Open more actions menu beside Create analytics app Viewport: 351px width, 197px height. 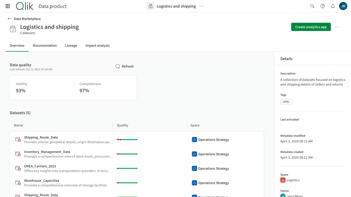coord(337,27)
